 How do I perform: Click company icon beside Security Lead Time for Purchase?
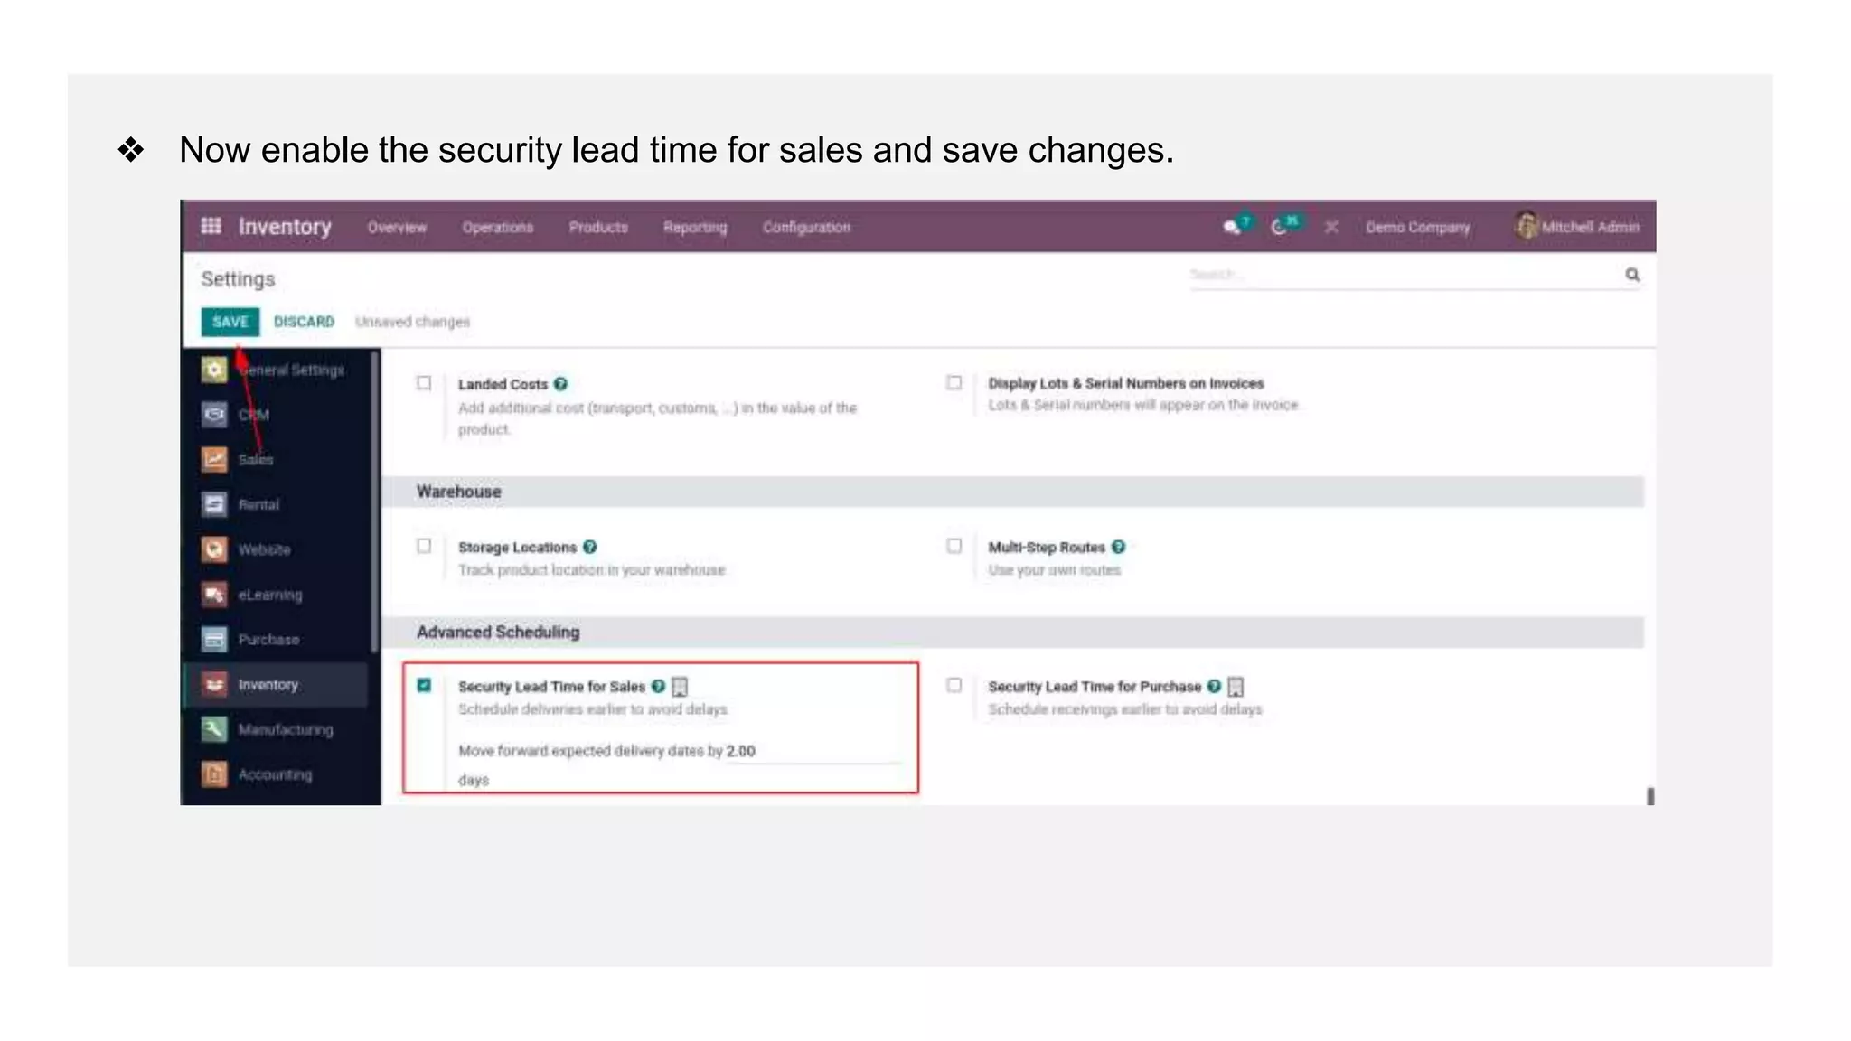point(1236,687)
